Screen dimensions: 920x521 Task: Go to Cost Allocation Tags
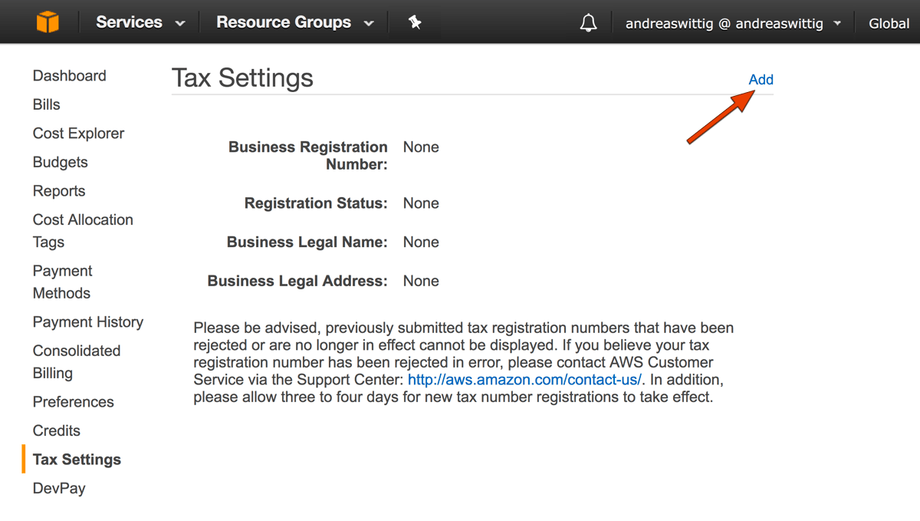[83, 230]
